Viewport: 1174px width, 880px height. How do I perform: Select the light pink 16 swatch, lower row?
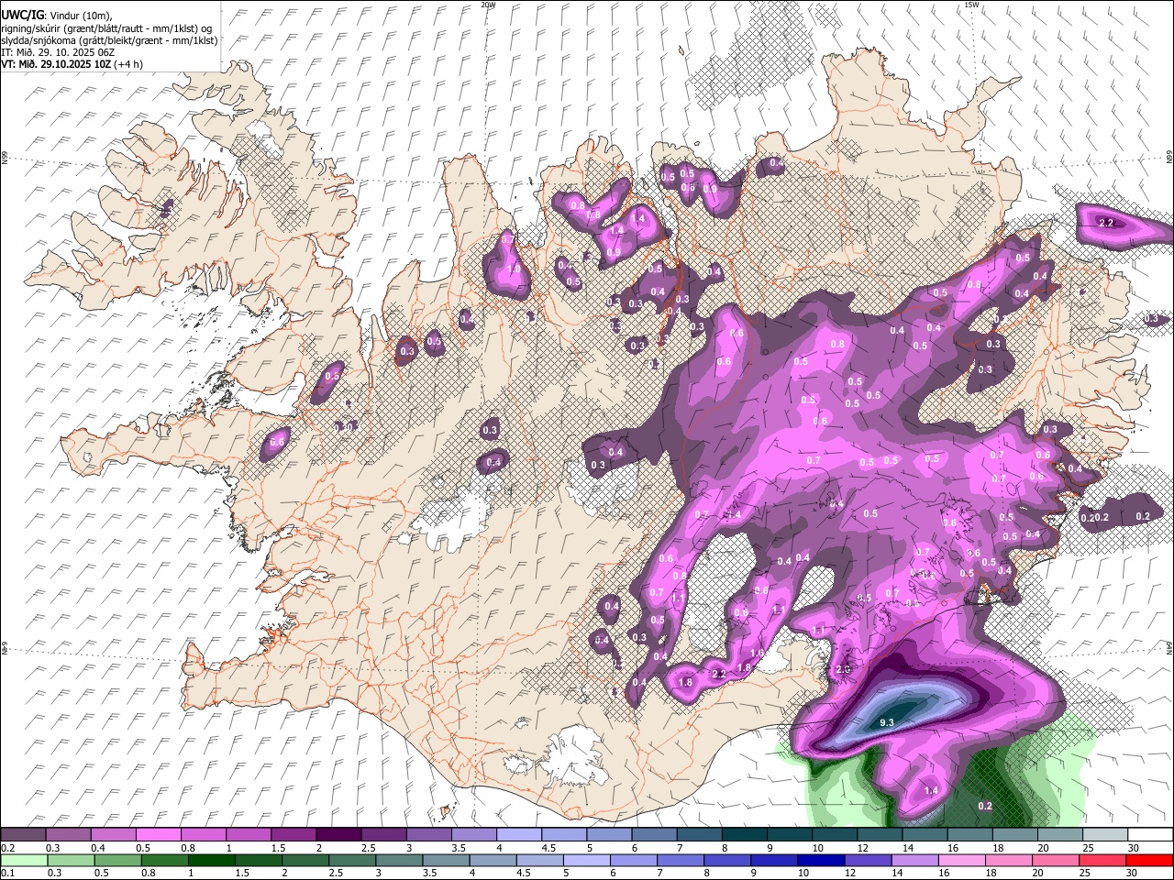coord(960,861)
